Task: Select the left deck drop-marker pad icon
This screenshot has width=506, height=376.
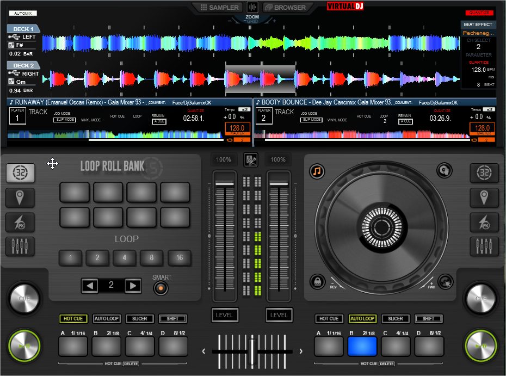Action: coord(20,198)
